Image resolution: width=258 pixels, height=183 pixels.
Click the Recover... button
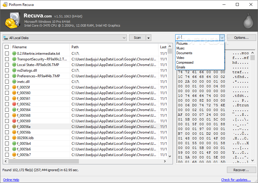click(x=241, y=170)
